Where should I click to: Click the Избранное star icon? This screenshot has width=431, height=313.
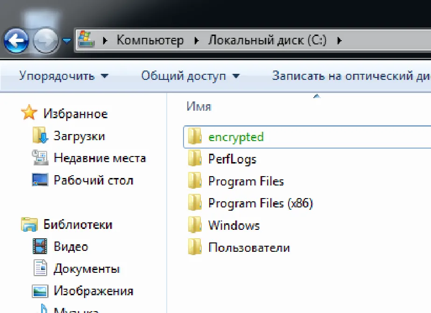(x=29, y=112)
